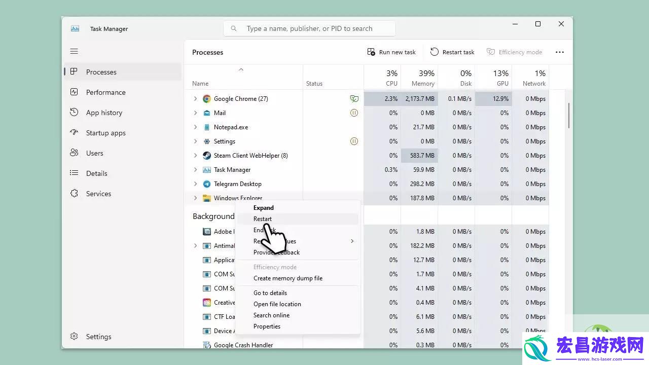Viewport: 649px width, 365px height.
Task: Click the Google Crash Handler icon
Action: coord(207,345)
